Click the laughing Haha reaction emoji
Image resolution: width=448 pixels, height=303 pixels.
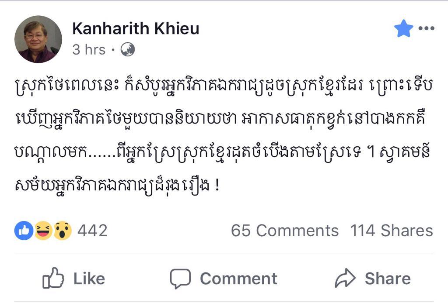tap(43, 231)
